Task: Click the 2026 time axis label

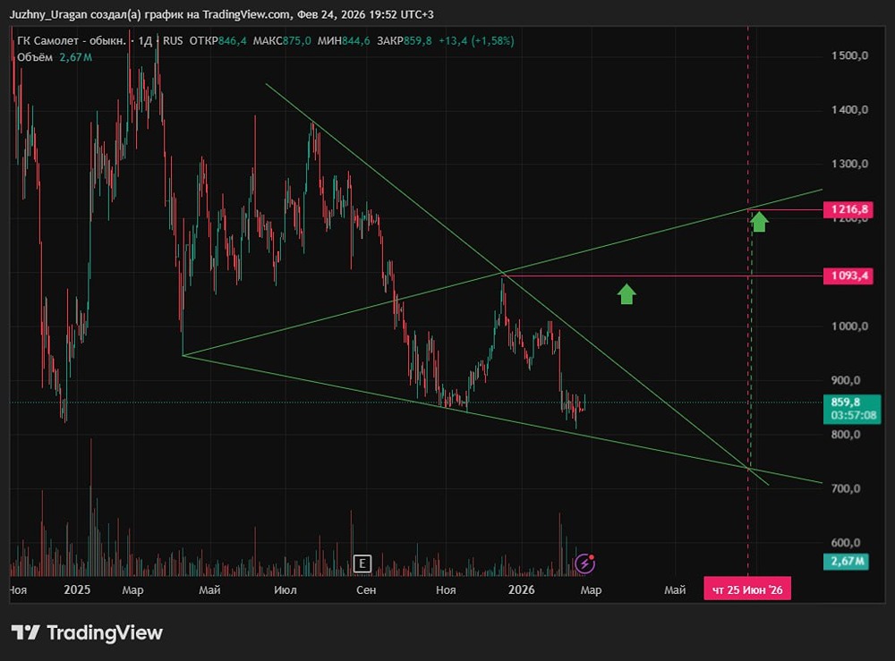Action: coord(521,589)
